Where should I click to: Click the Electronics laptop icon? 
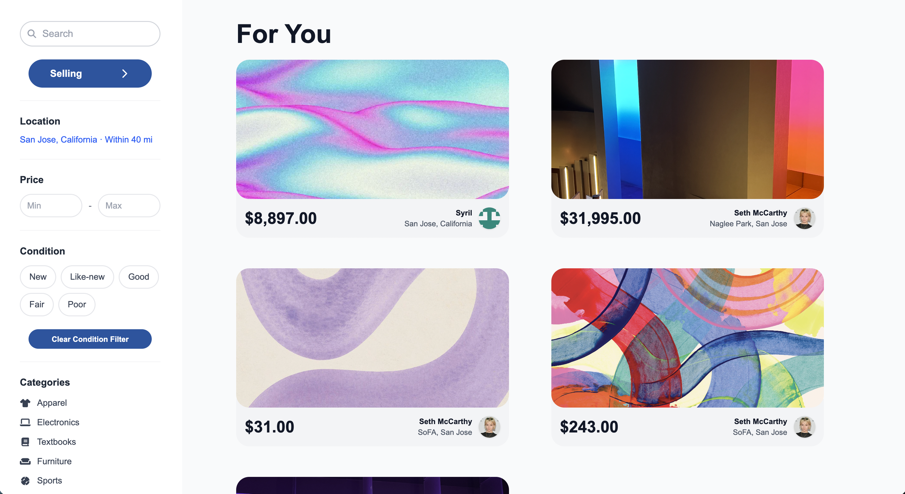coord(25,422)
